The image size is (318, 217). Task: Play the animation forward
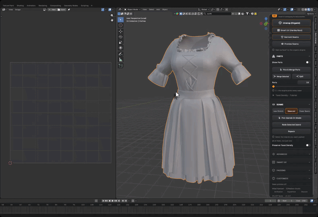(112, 201)
